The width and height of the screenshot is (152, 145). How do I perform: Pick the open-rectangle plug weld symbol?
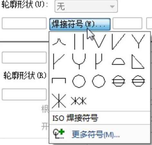coord(59,80)
